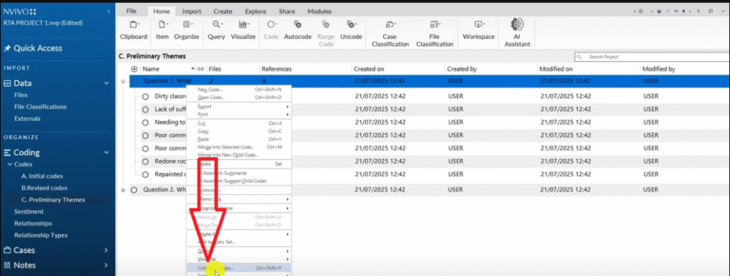Screen dimensions: 730x276
Task: Click the Uncode ribbon button
Action: [351, 30]
